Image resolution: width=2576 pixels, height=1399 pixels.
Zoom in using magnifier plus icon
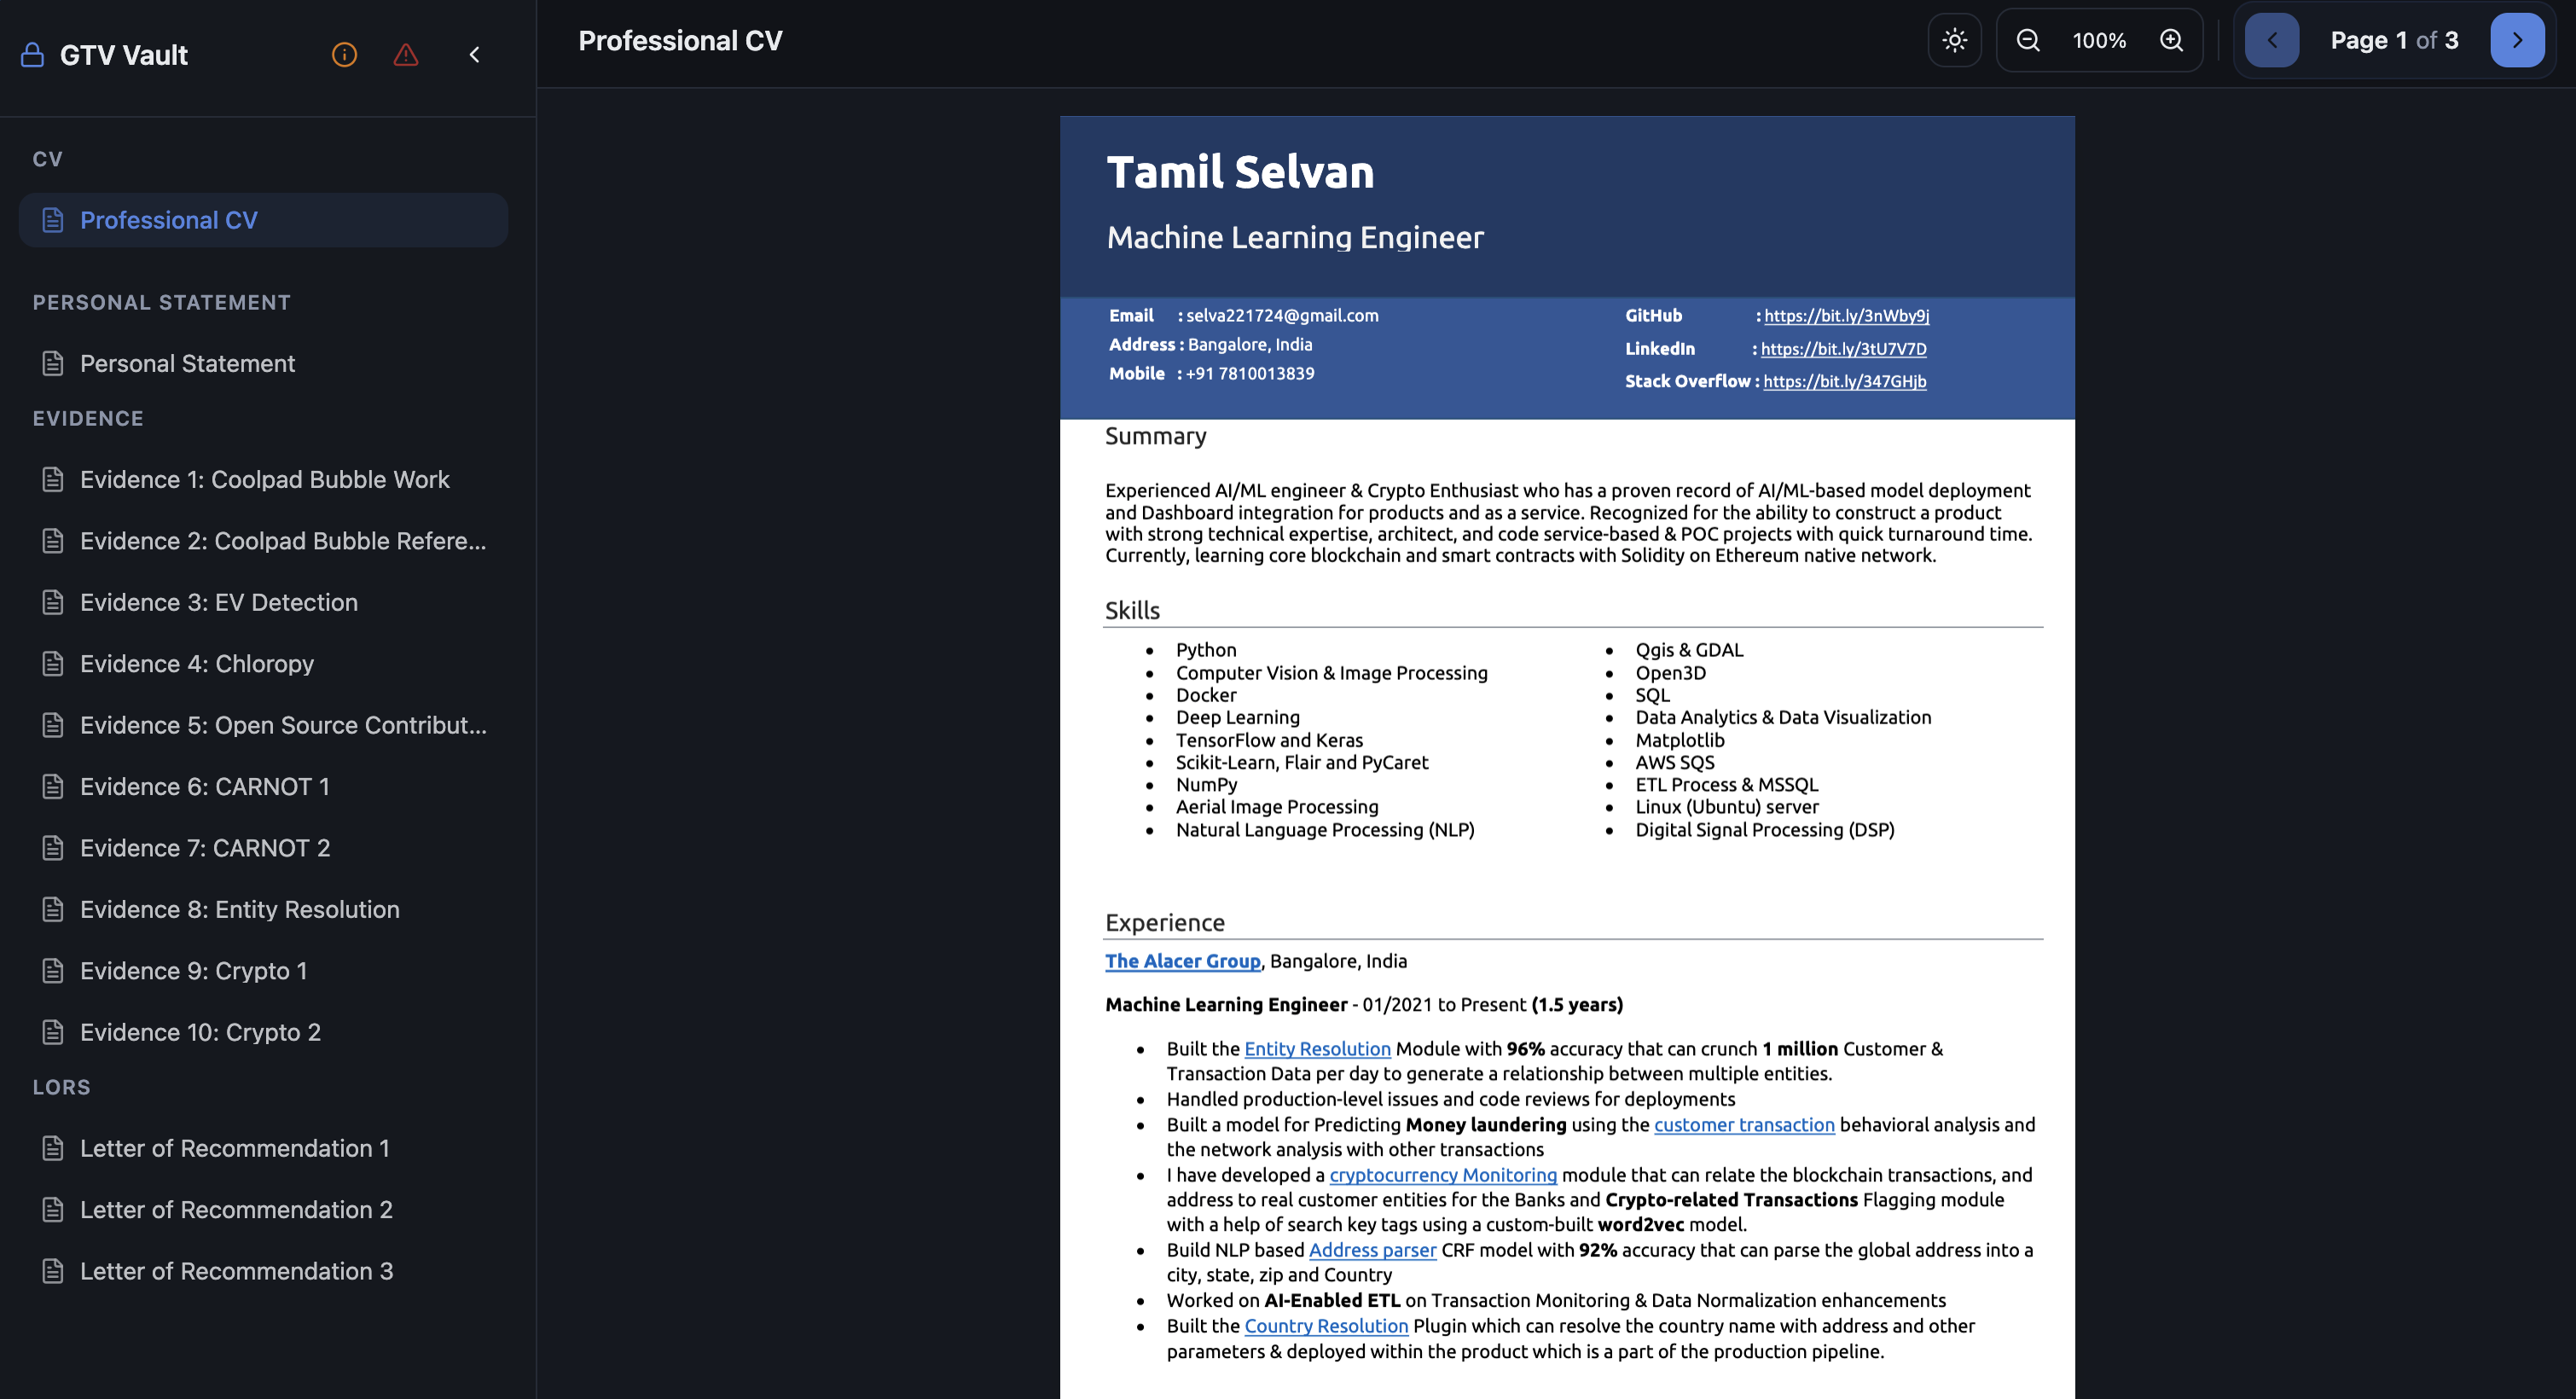tap(2171, 40)
